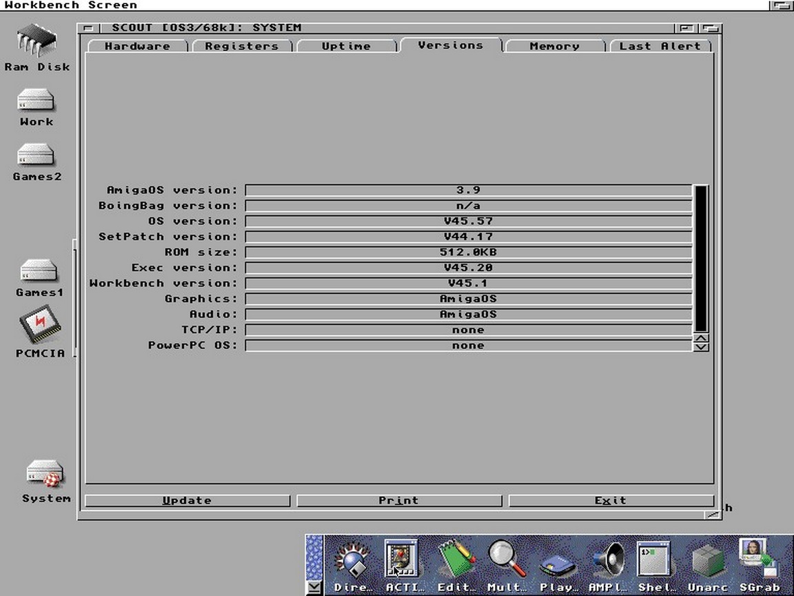
Task: Click the ROM size 512.0KB field
Action: (469, 252)
